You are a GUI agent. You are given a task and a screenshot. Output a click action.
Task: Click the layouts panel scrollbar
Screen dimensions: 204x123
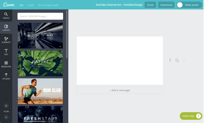click(67, 34)
